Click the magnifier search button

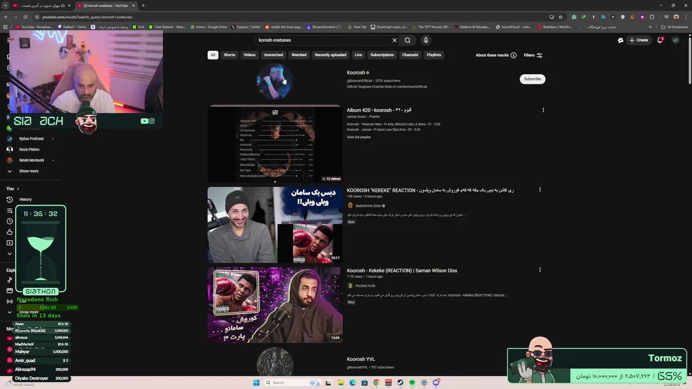coord(408,40)
